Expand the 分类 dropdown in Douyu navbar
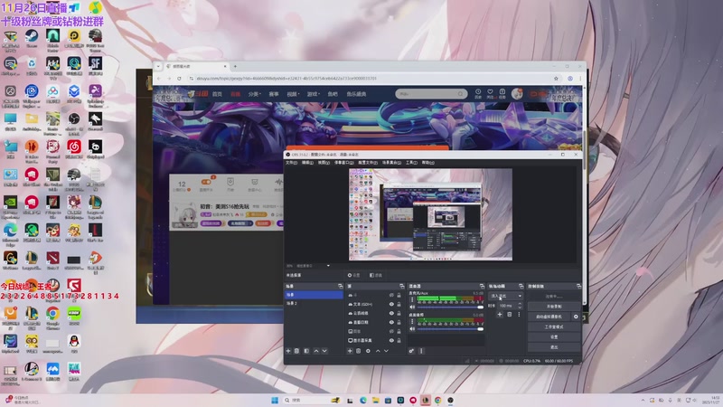This screenshot has height=407, width=723. point(255,94)
